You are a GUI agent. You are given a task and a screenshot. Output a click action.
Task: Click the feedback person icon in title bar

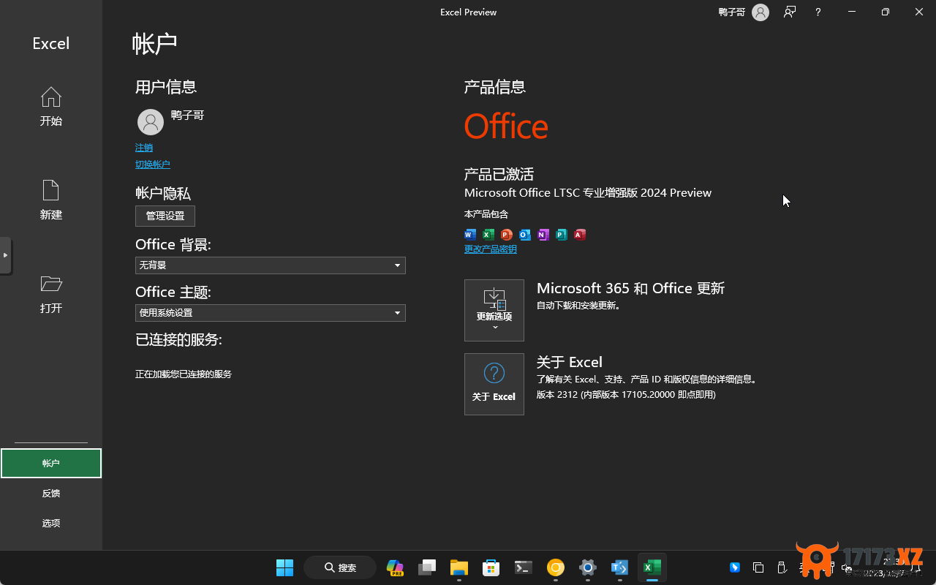click(790, 12)
